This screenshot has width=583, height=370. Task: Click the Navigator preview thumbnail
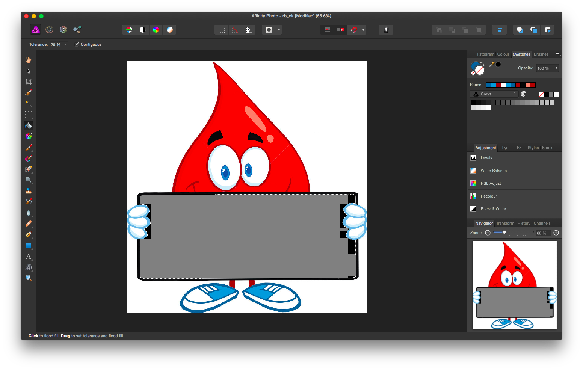point(514,285)
